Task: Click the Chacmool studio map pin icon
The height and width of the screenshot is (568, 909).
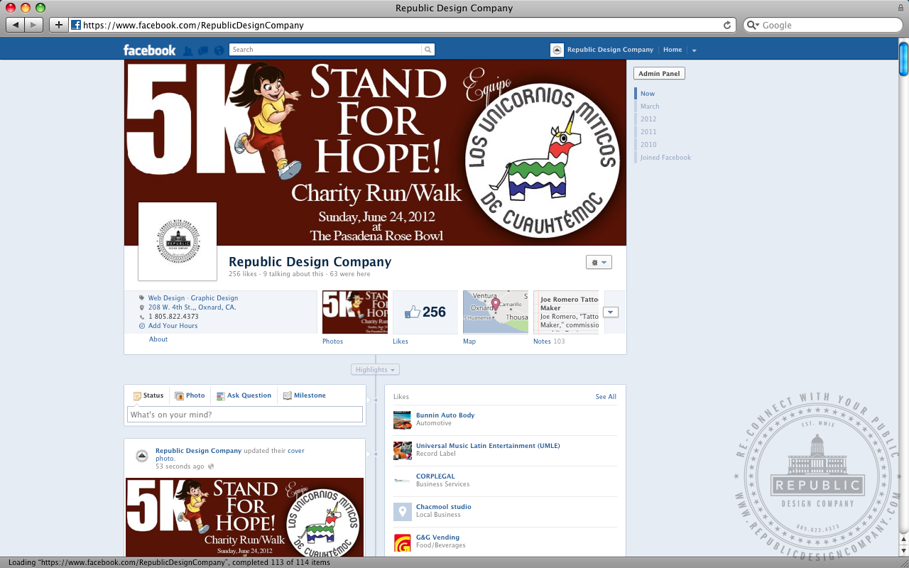Action: coord(403,512)
